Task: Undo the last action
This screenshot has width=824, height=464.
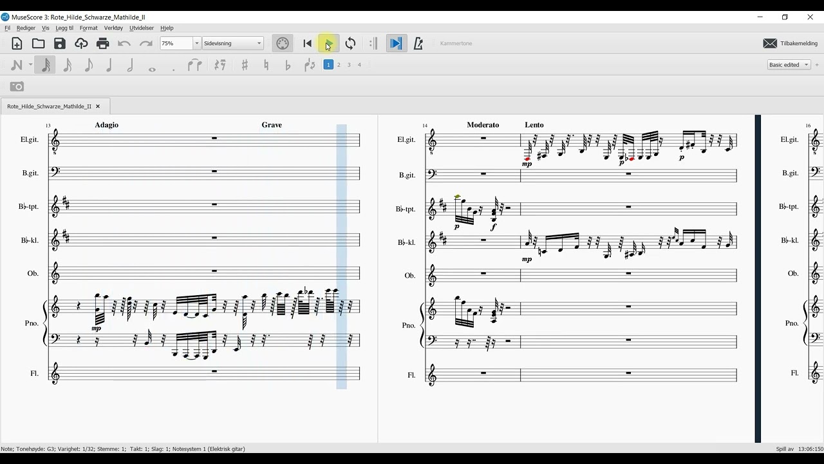Action: [x=124, y=44]
